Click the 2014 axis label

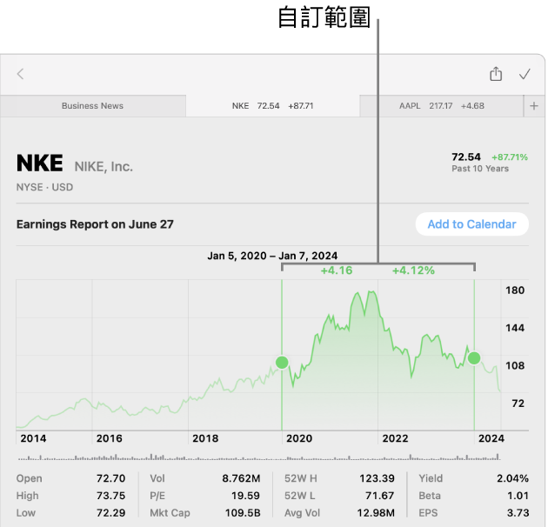click(x=33, y=438)
